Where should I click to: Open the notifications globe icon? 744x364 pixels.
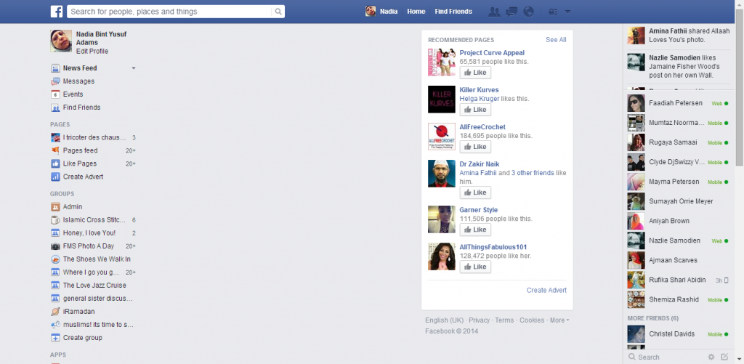click(529, 12)
